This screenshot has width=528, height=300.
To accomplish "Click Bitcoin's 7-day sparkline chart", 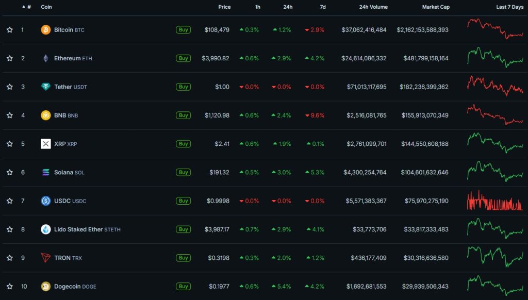I will click(495, 29).
